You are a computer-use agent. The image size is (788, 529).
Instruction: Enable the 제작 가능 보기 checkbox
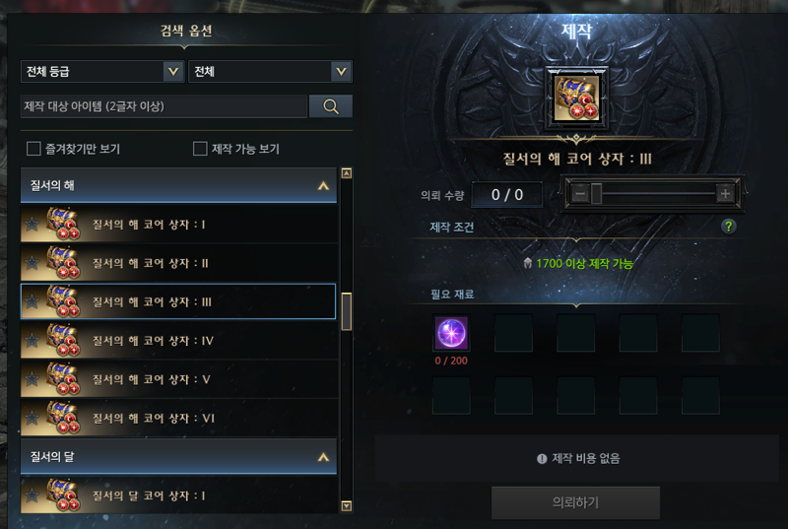click(200, 149)
